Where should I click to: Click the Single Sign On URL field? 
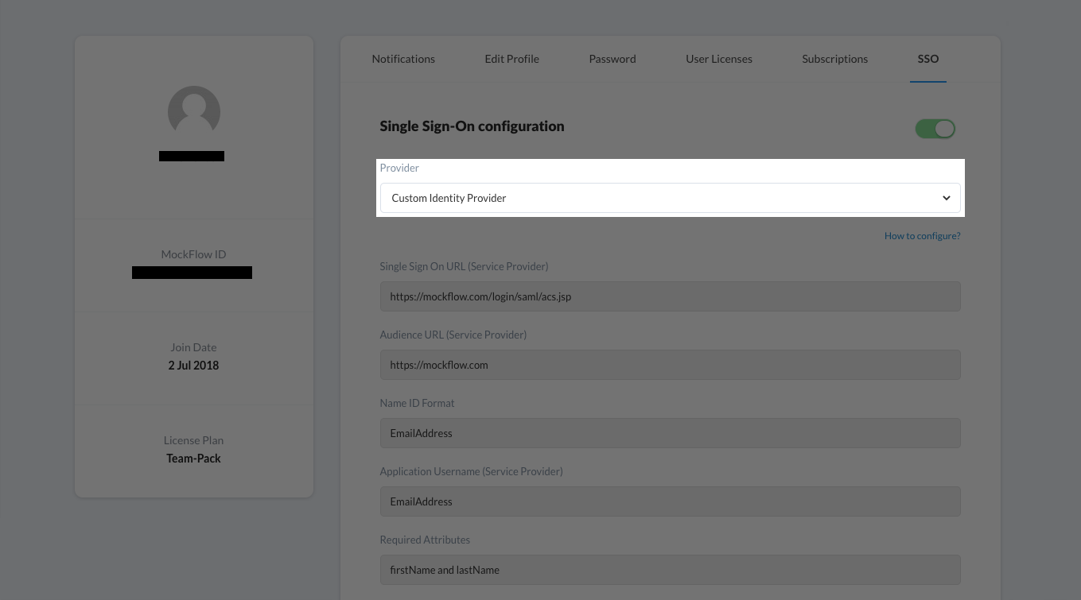tap(670, 296)
